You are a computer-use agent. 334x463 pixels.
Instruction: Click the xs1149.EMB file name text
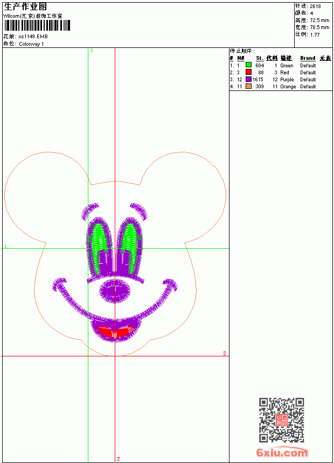click(33, 37)
